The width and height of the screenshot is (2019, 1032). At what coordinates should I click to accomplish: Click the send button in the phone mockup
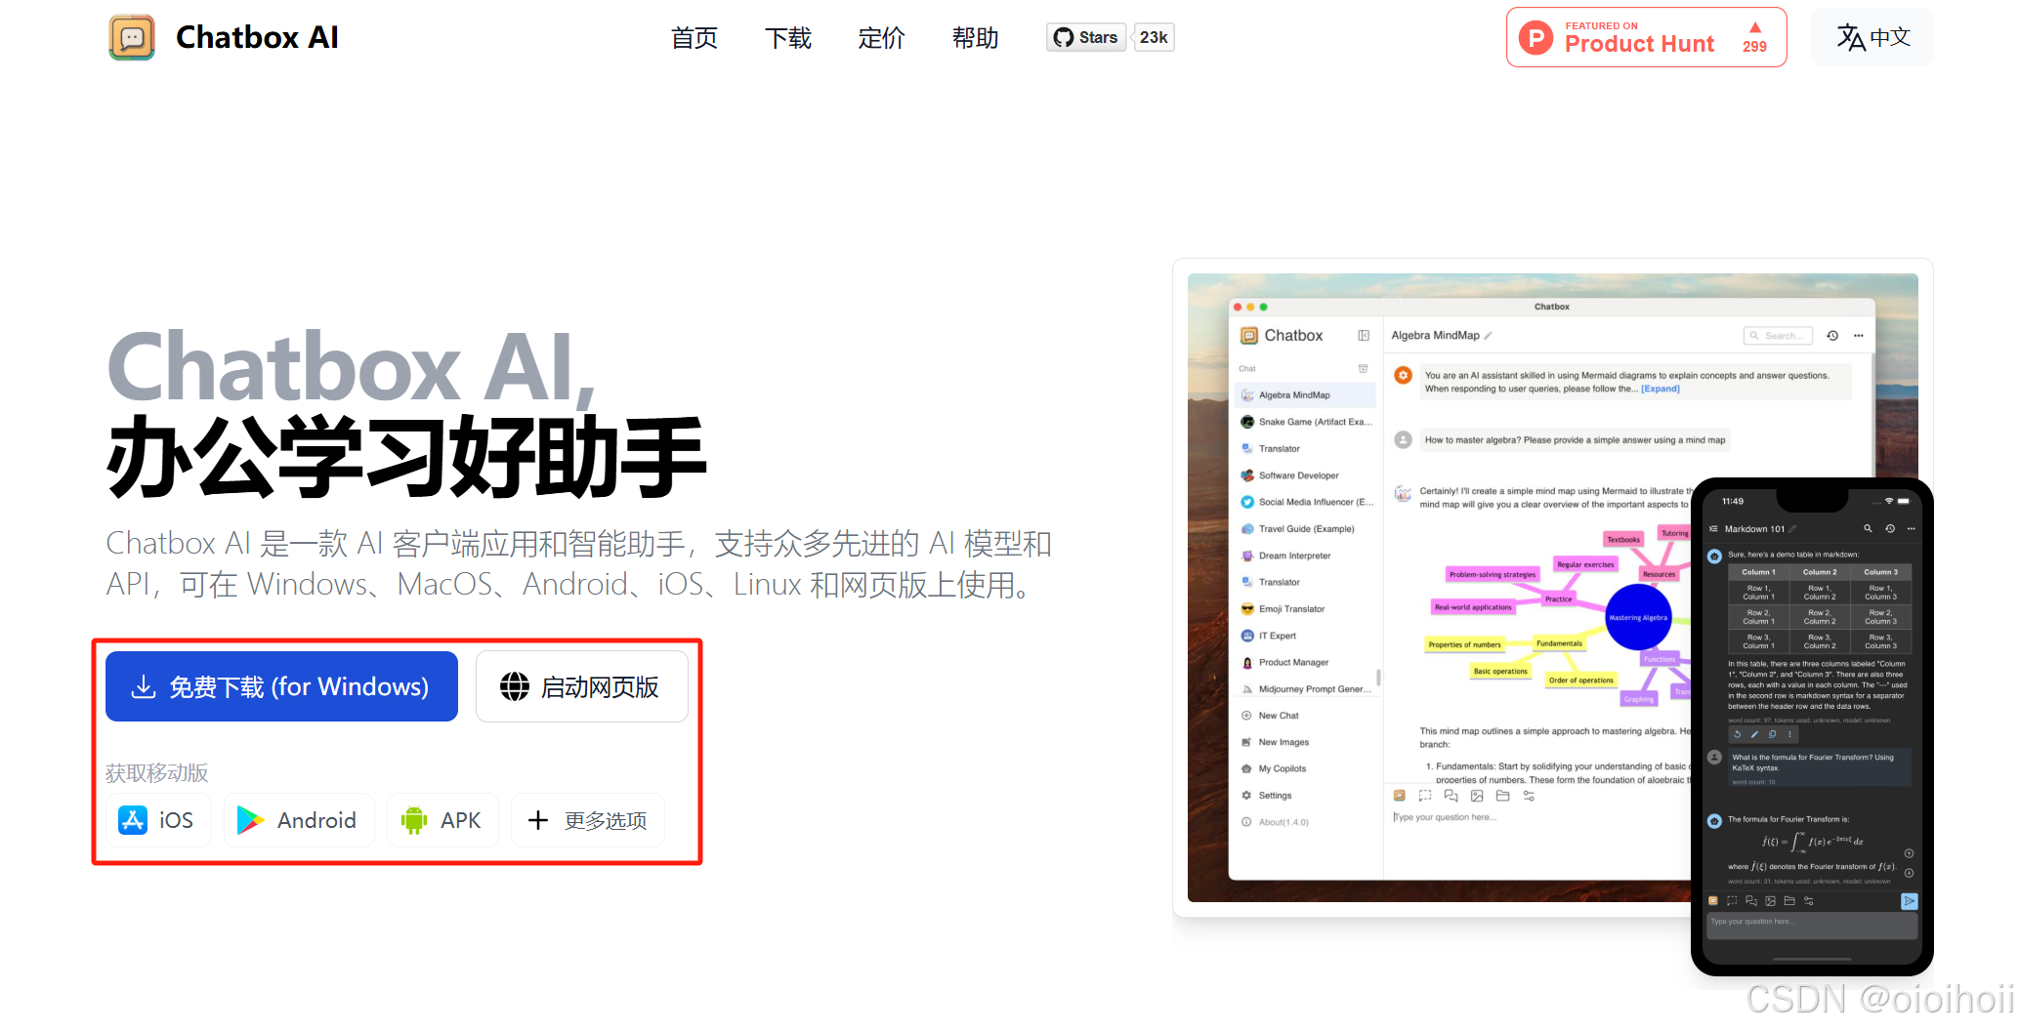pos(1909,901)
